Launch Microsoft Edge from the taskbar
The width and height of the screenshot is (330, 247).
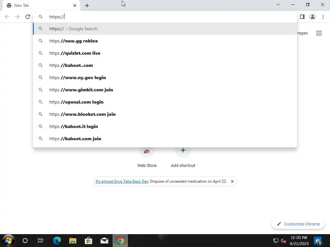point(57,241)
